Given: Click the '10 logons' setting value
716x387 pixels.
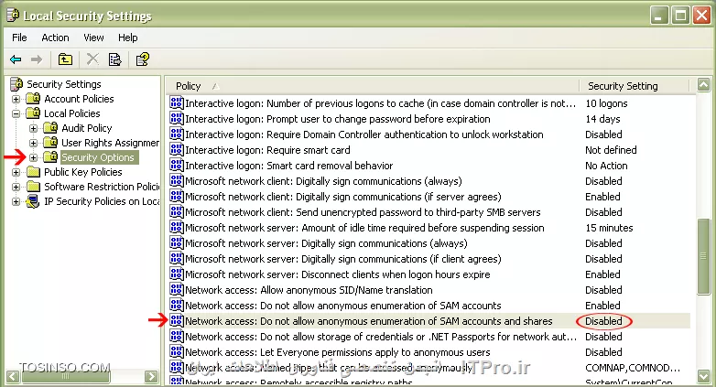Looking at the screenshot, I should (x=606, y=103).
